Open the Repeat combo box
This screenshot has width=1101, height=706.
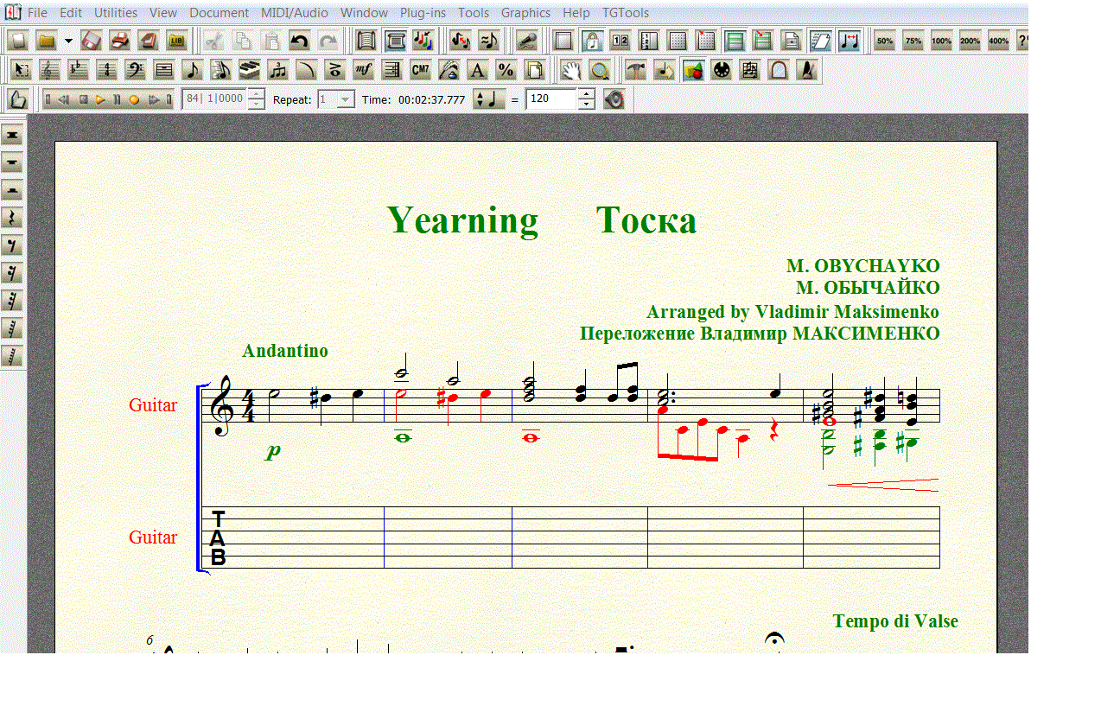[x=336, y=99]
